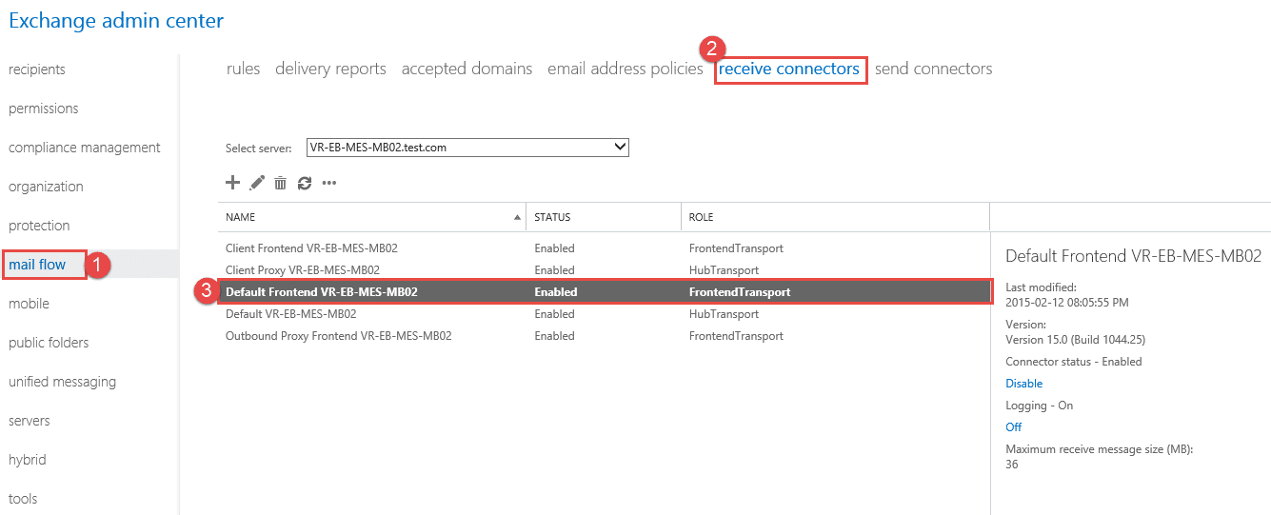The height and width of the screenshot is (515, 1271).
Task: Open the hybrid section
Action: pyautogui.click(x=28, y=460)
